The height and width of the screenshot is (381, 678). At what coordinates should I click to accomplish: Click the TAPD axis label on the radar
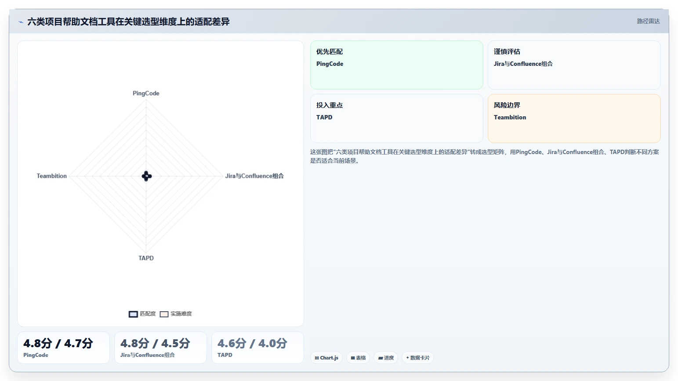point(146,258)
